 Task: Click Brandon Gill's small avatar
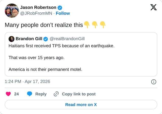11,39
